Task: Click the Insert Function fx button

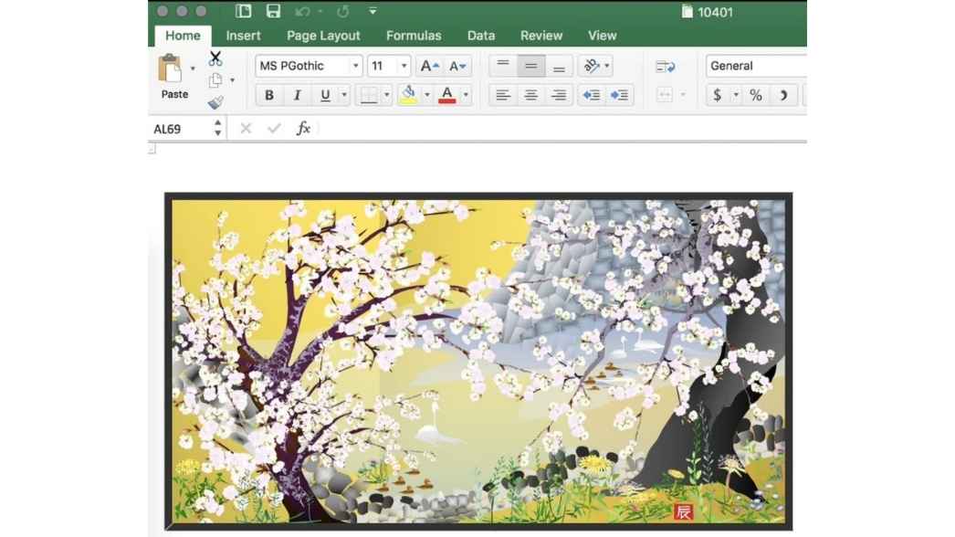Action: click(302, 128)
